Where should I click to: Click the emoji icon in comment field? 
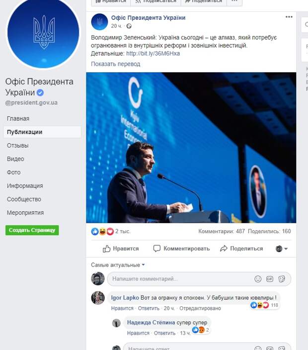click(x=258, y=279)
